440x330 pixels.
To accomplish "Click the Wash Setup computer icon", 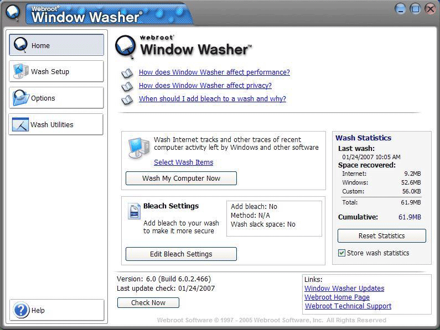I will click(21, 71).
